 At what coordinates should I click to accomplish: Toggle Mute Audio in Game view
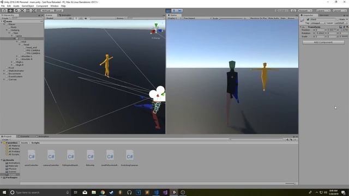(274, 18)
